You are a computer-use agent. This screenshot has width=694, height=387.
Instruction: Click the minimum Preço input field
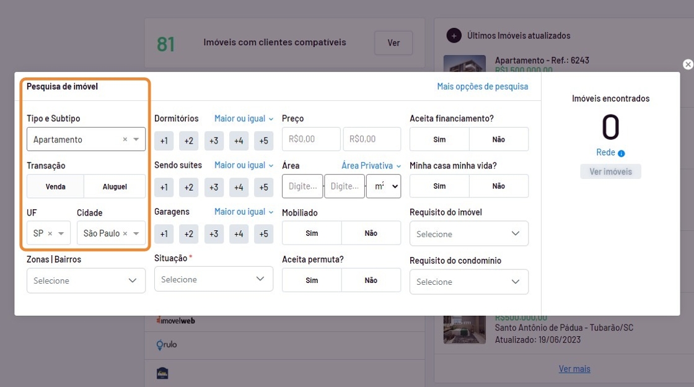tap(311, 139)
